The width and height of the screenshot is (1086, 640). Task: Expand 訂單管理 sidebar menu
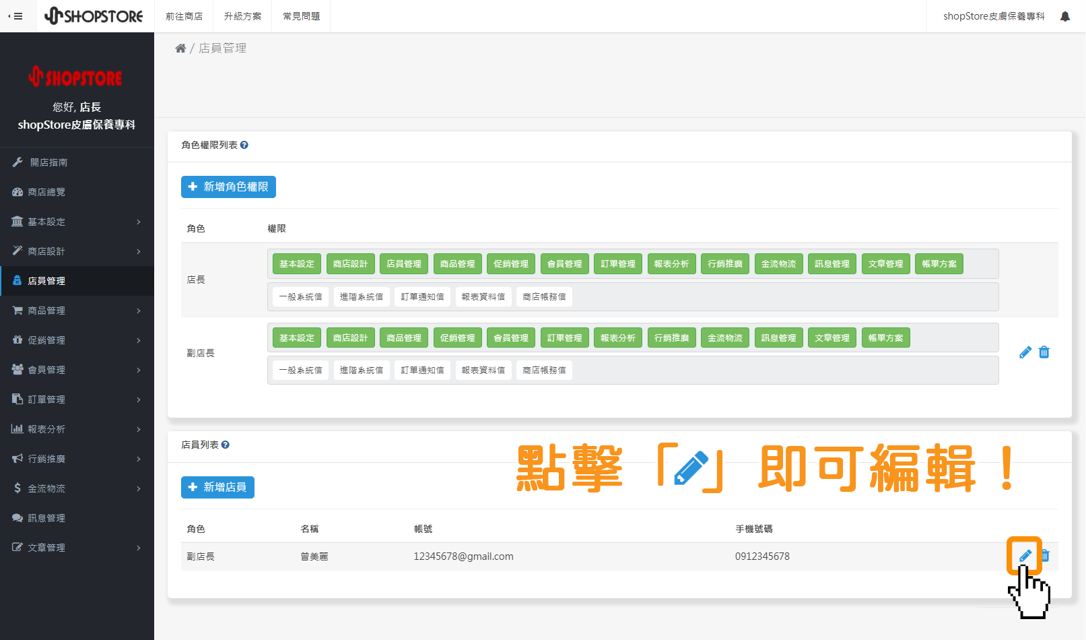tap(77, 399)
